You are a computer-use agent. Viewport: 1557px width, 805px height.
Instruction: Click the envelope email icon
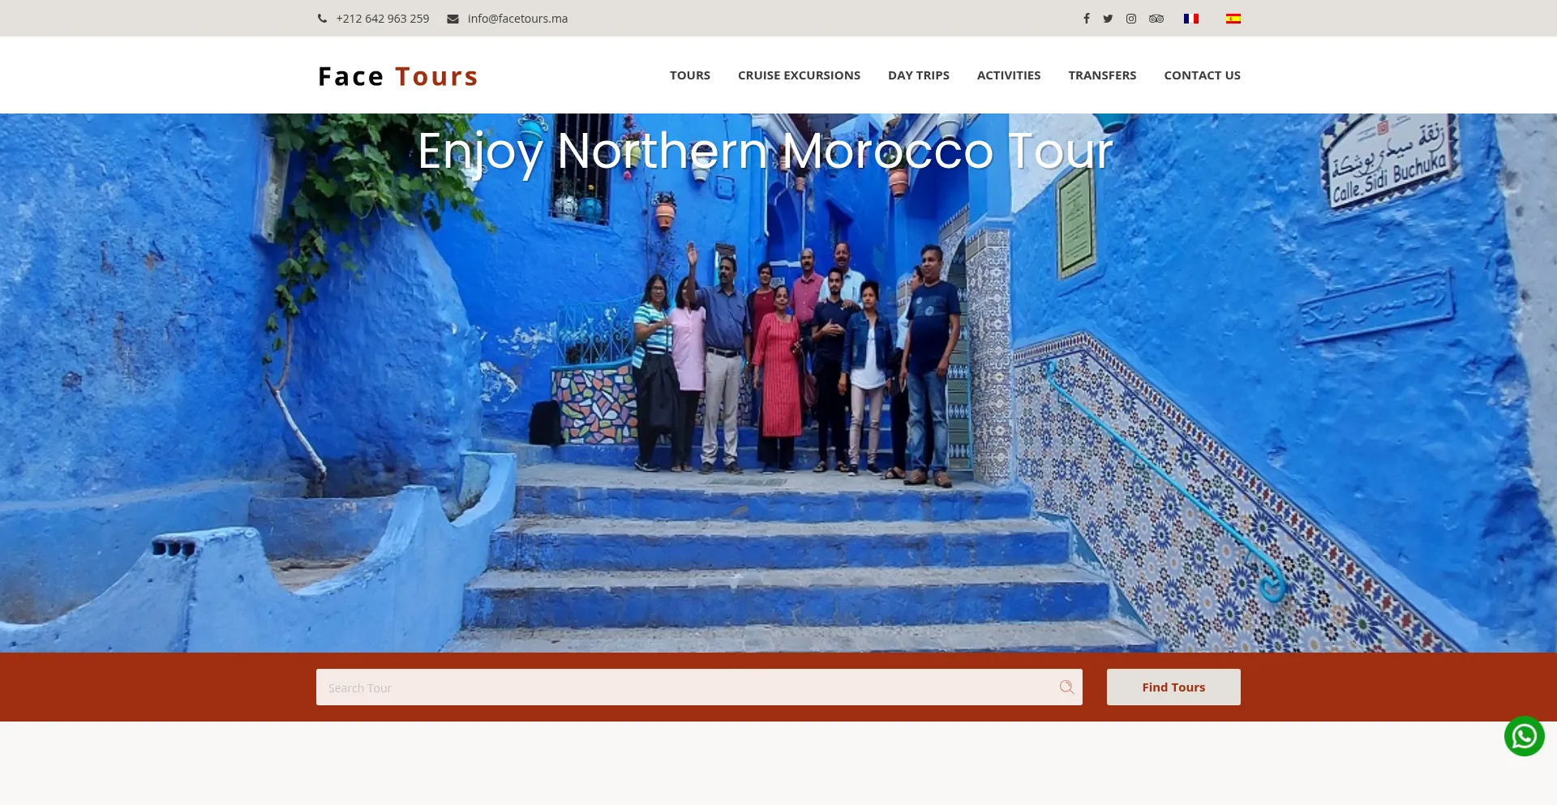click(453, 19)
